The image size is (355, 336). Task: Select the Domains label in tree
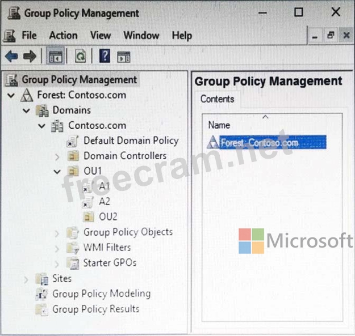coord(72,110)
